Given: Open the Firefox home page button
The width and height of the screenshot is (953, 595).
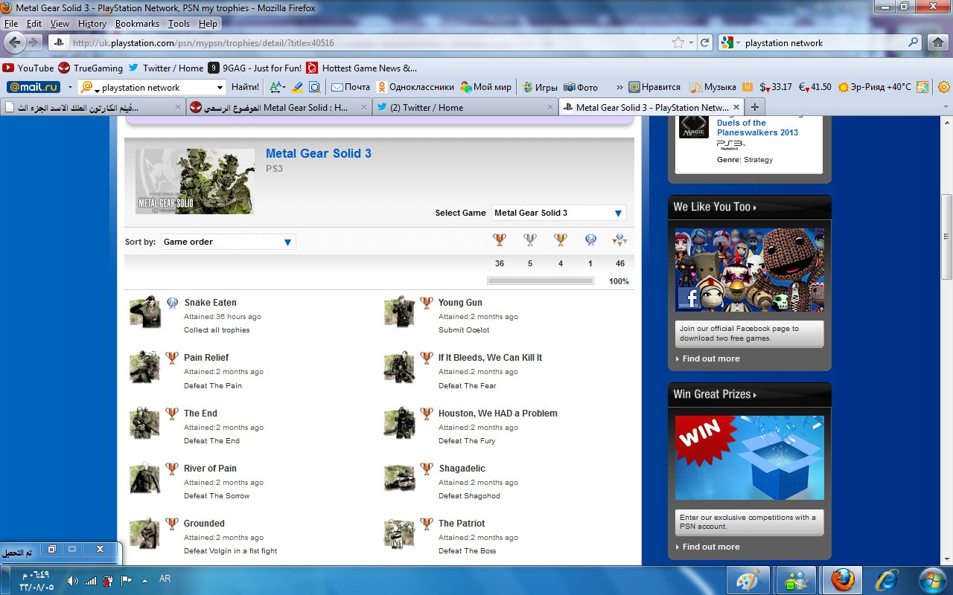Looking at the screenshot, I should coord(940,42).
